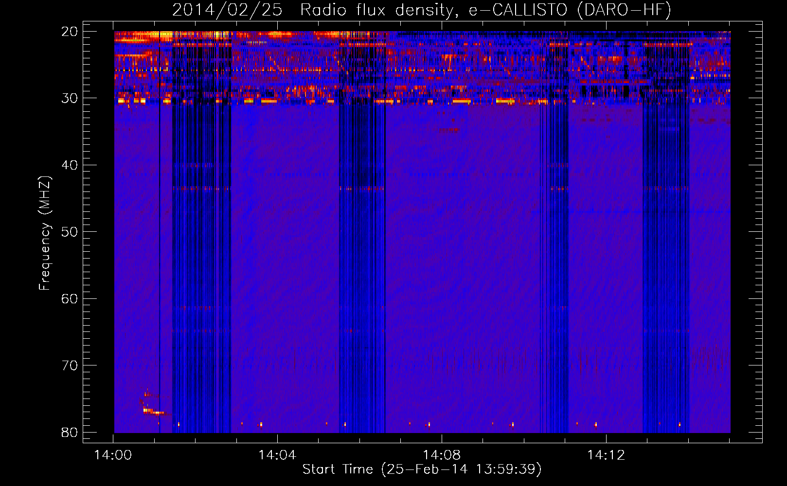787x486 pixels.
Task: Click the "Start Time (25-Feb-14 13:59:39)" label
Action: point(422,469)
